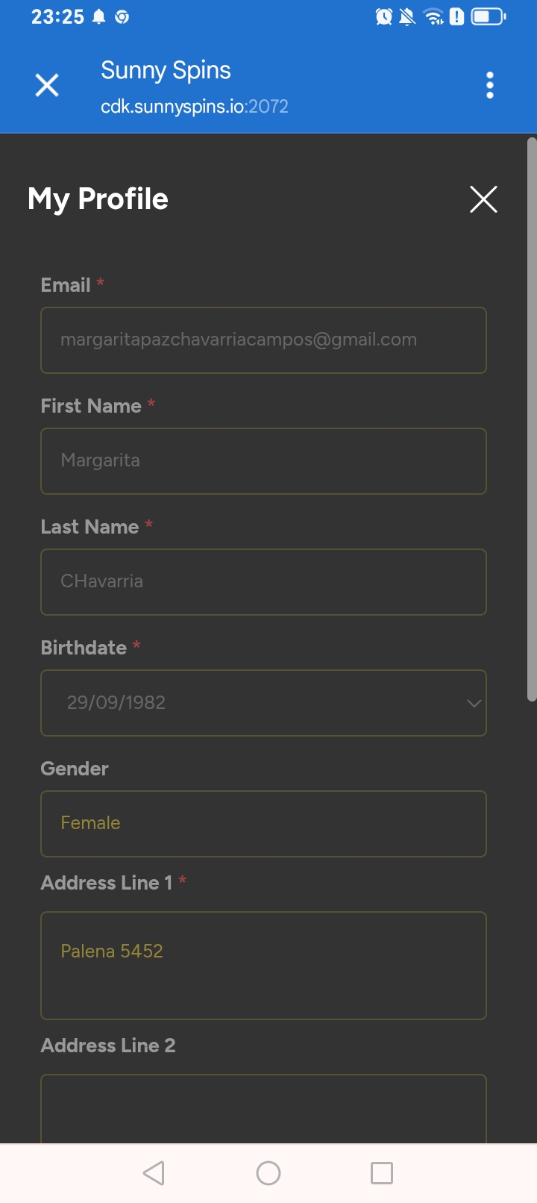Click the First Name field Margarita

[x=263, y=461]
